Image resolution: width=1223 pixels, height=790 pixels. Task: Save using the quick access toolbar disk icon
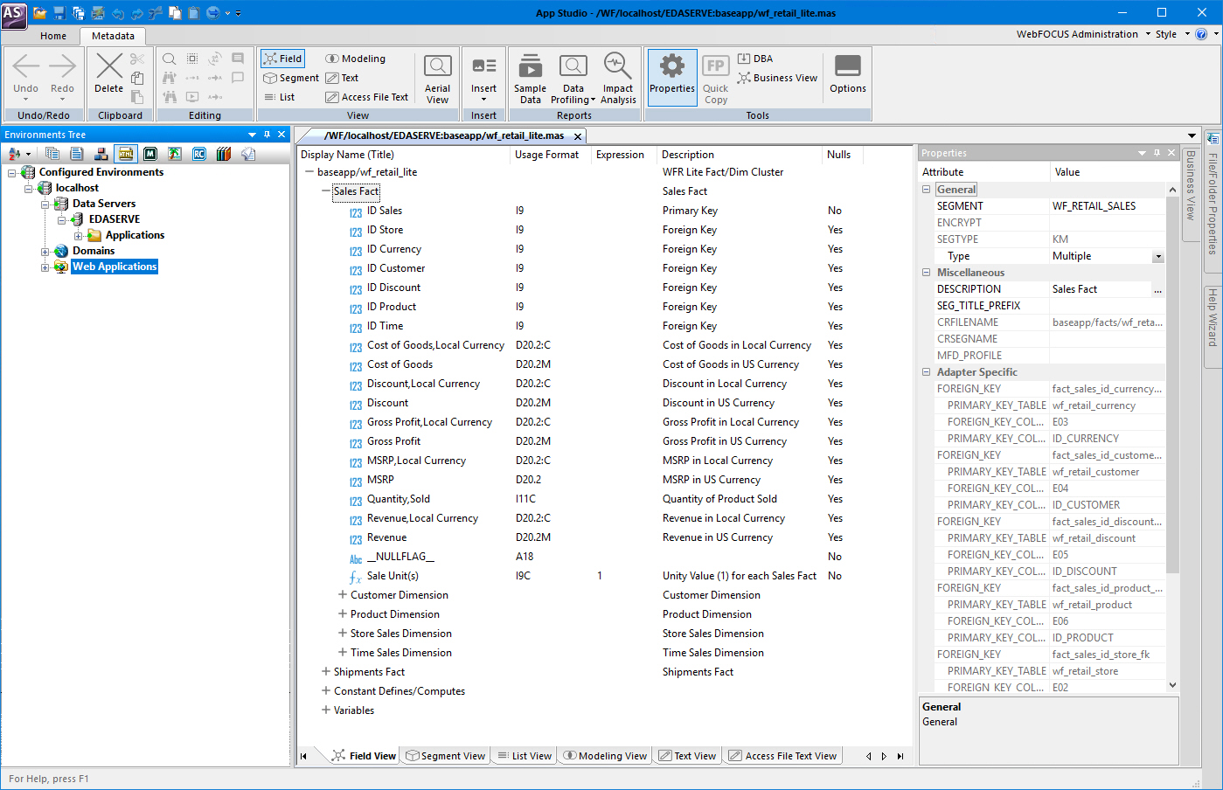[x=59, y=13]
